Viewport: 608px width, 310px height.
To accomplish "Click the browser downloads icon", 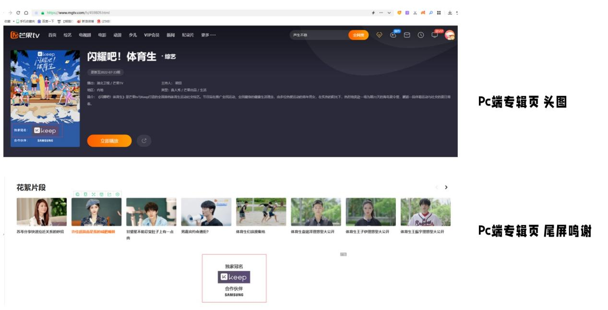I will tap(450, 12).
